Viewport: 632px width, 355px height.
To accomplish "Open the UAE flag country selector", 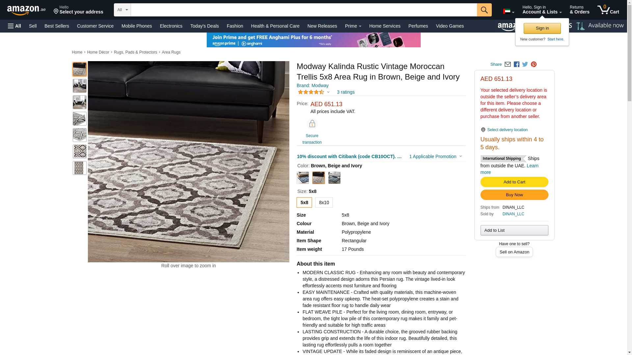I will pyautogui.click(x=509, y=12).
